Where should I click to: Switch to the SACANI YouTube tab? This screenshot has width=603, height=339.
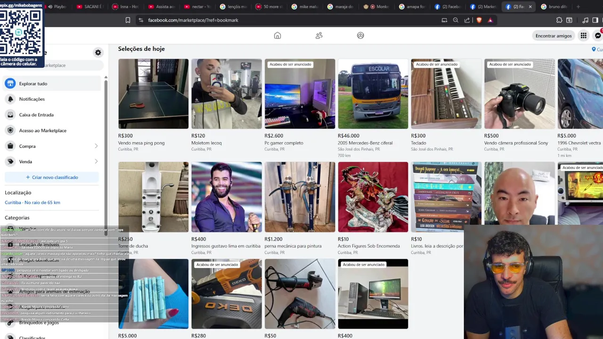click(x=90, y=7)
